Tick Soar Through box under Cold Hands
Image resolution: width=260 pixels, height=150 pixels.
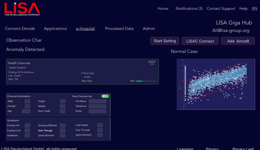click(100, 130)
